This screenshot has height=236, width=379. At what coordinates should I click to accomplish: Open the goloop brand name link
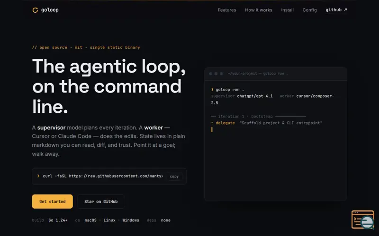[50, 10]
